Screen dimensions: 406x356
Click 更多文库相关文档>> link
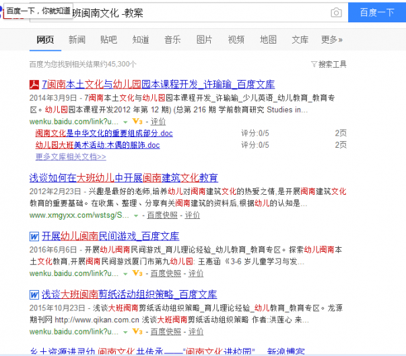[71, 157]
